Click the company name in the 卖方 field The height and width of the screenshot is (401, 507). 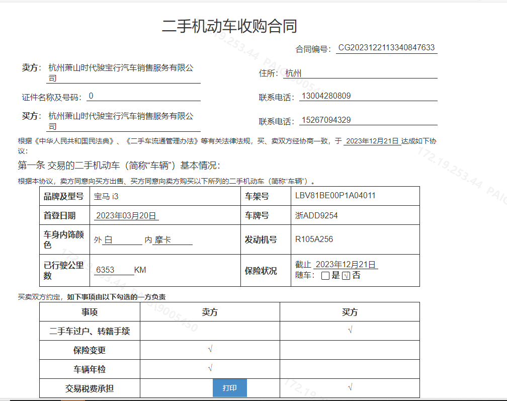click(x=121, y=73)
